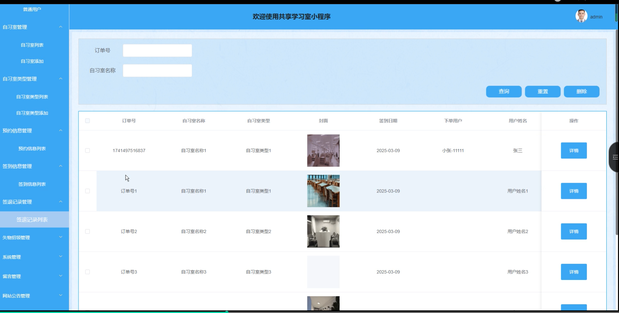Expand the 失物招领管理 chevron
The image size is (619, 313).
click(x=61, y=237)
